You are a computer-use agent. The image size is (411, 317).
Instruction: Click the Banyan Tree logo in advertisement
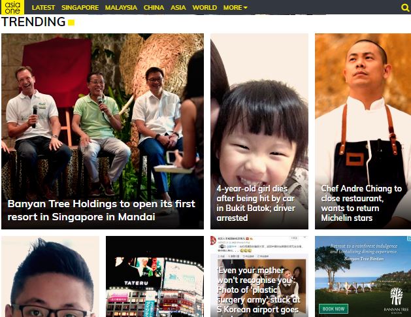pos(397,300)
